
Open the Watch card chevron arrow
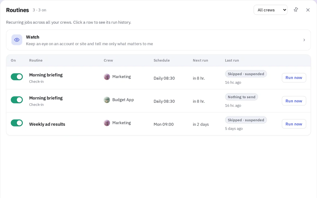pyautogui.click(x=304, y=40)
